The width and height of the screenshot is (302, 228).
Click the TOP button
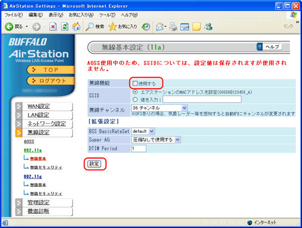[x=51, y=70]
